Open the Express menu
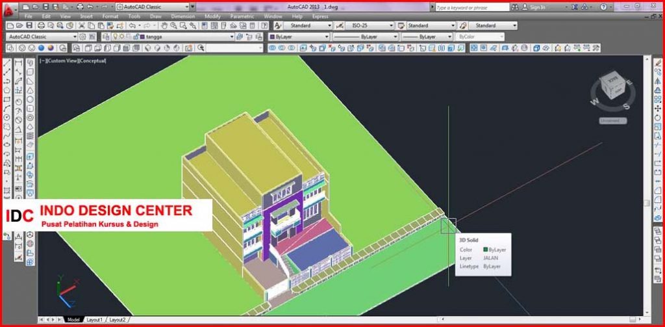The width and height of the screenshot is (665, 327). pos(320,16)
